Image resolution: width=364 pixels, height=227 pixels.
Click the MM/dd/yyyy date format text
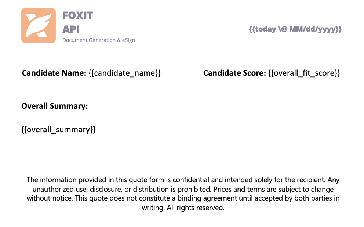(x=316, y=29)
